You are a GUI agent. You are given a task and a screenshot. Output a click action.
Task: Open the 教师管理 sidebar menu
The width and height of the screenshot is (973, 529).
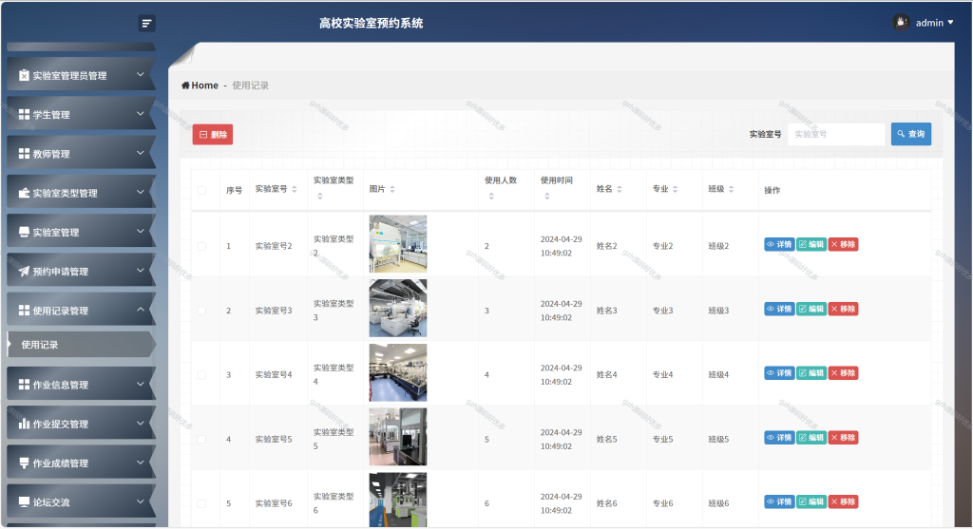tap(82, 153)
